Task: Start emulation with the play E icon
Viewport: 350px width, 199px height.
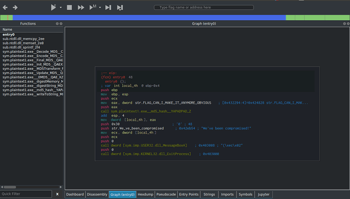Action: pos(53,8)
